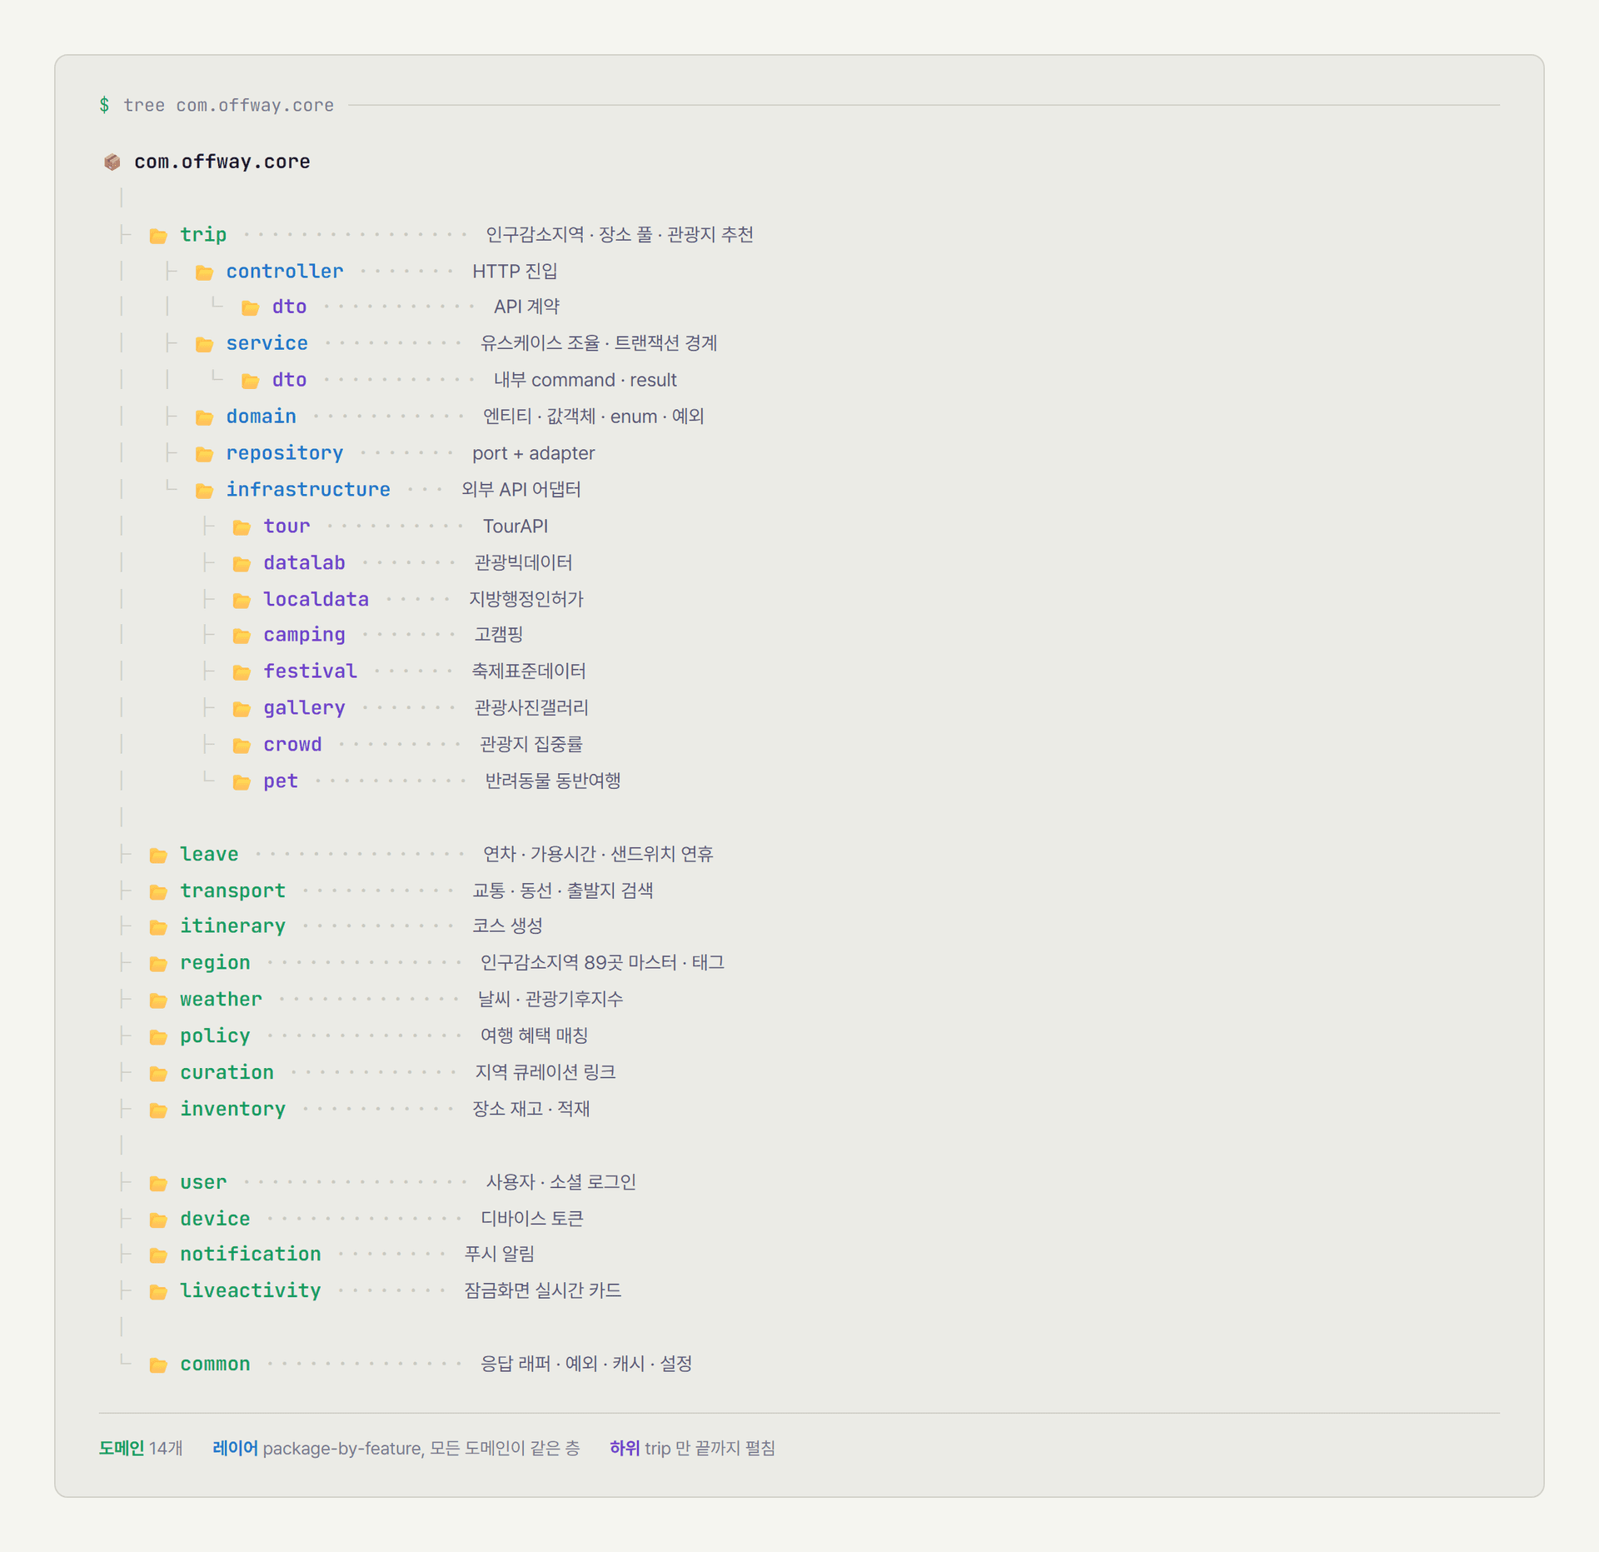Click the datalab folder icon
This screenshot has width=1599, height=1552.
coord(242,564)
